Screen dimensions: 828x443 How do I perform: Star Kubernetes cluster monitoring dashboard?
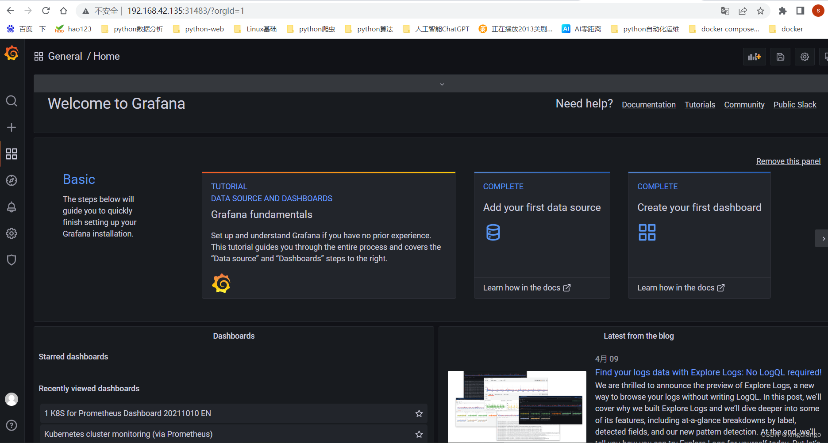point(419,434)
